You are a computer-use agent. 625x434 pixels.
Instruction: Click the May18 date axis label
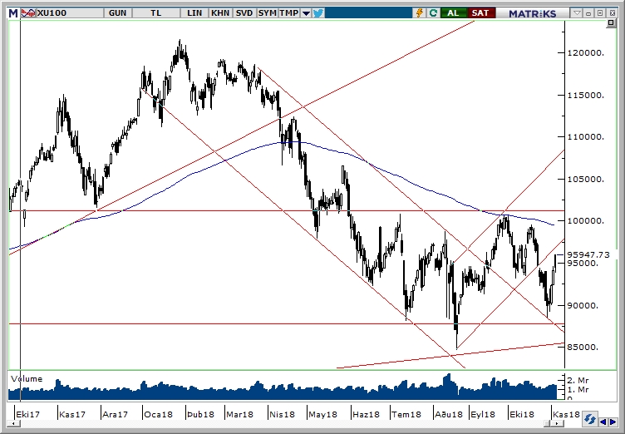tap(322, 414)
